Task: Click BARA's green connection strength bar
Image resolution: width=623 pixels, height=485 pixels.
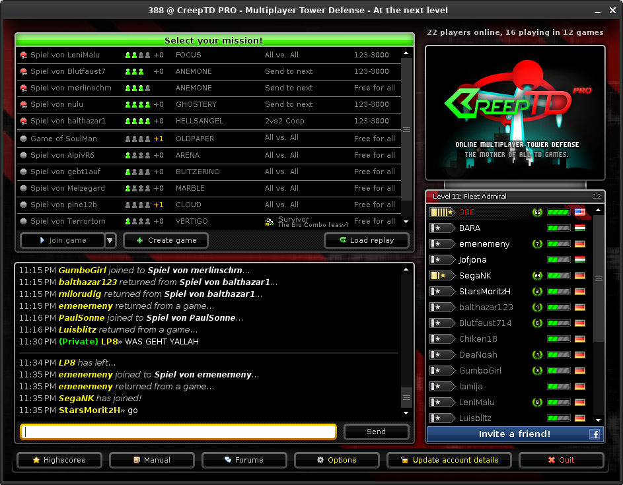Action: (x=558, y=228)
